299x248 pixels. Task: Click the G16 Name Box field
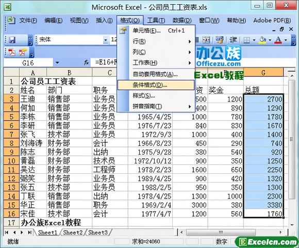tap(28, 62)
